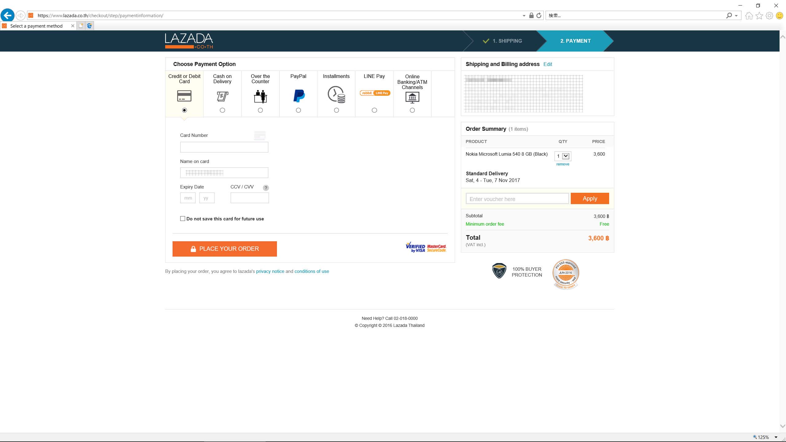Click the Apply voucher button
Viewport: 786px width, 442px height.
click(x=590, y=199)
